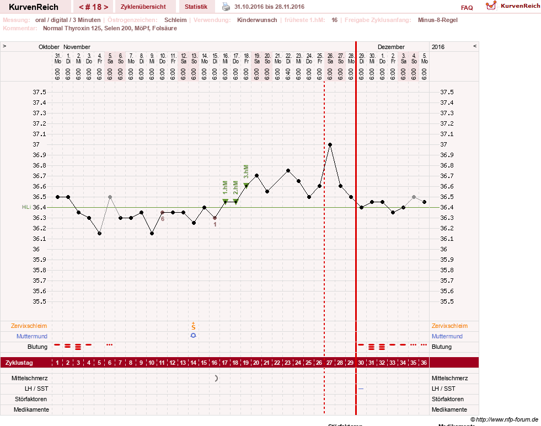541x426 pixels.
Task: Click date header 26. Sa
Action: (x=330, y=58)
